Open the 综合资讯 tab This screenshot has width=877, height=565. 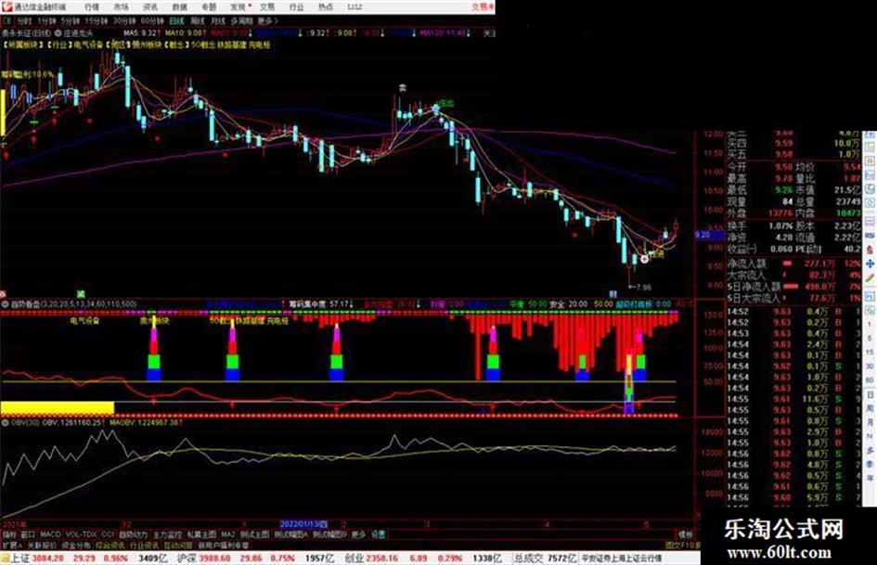[110, 545]
